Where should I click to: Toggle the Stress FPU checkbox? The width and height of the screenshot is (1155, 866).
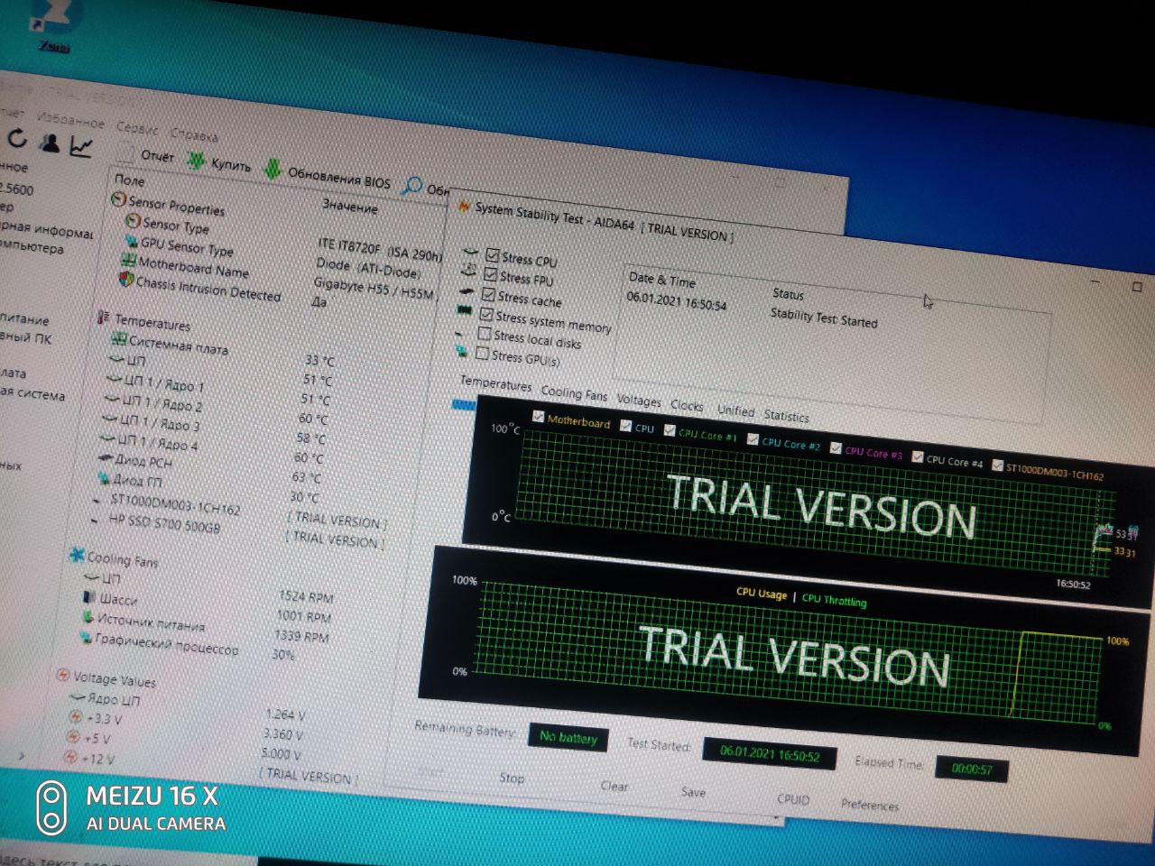pos(490,273)
